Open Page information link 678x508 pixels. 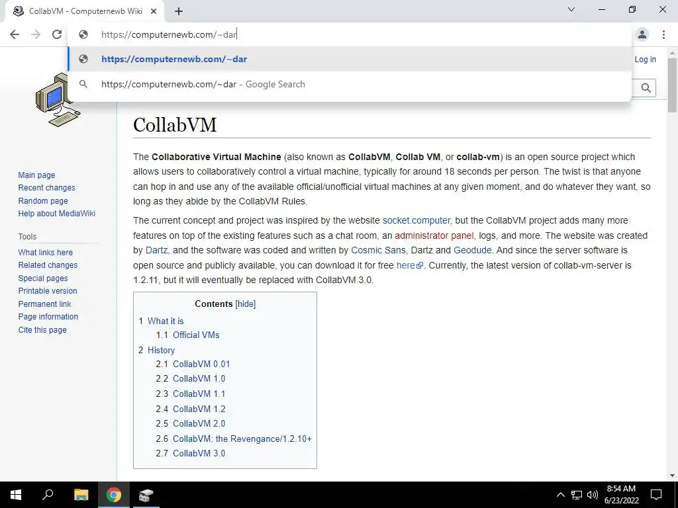pyautogui.click(x=48, y=317)
